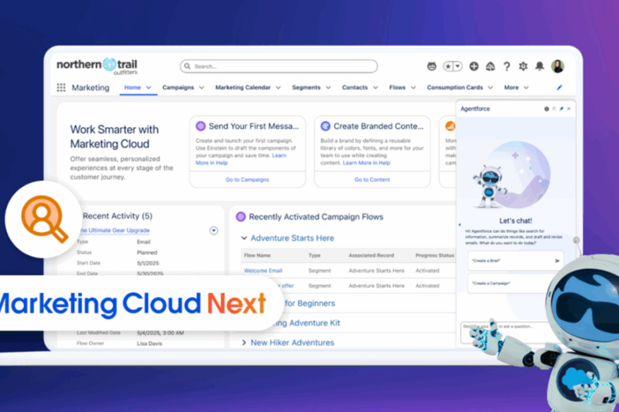This screenshot has height=412, width=619.
Task: Open the favorites list dropdown arrow
Action: click(457, 66)
